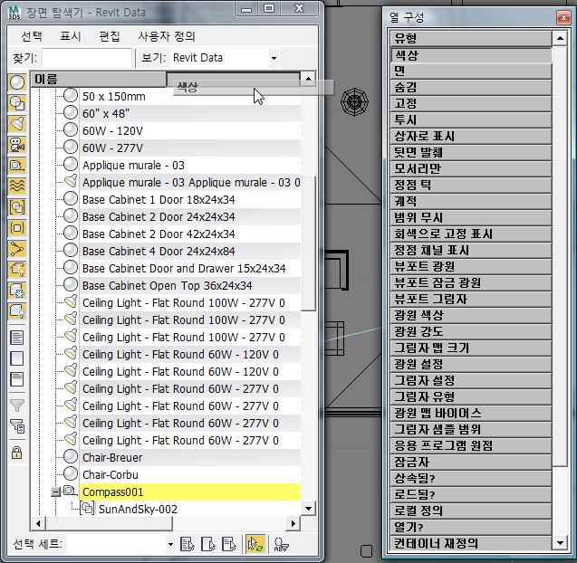Select the Compass001 row
The width and height of the screenshot is (577, 563).
click(190, 492)
